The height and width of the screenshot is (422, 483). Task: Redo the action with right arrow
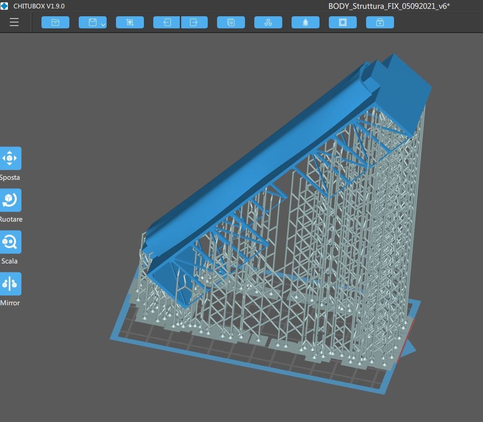(194, 22)
